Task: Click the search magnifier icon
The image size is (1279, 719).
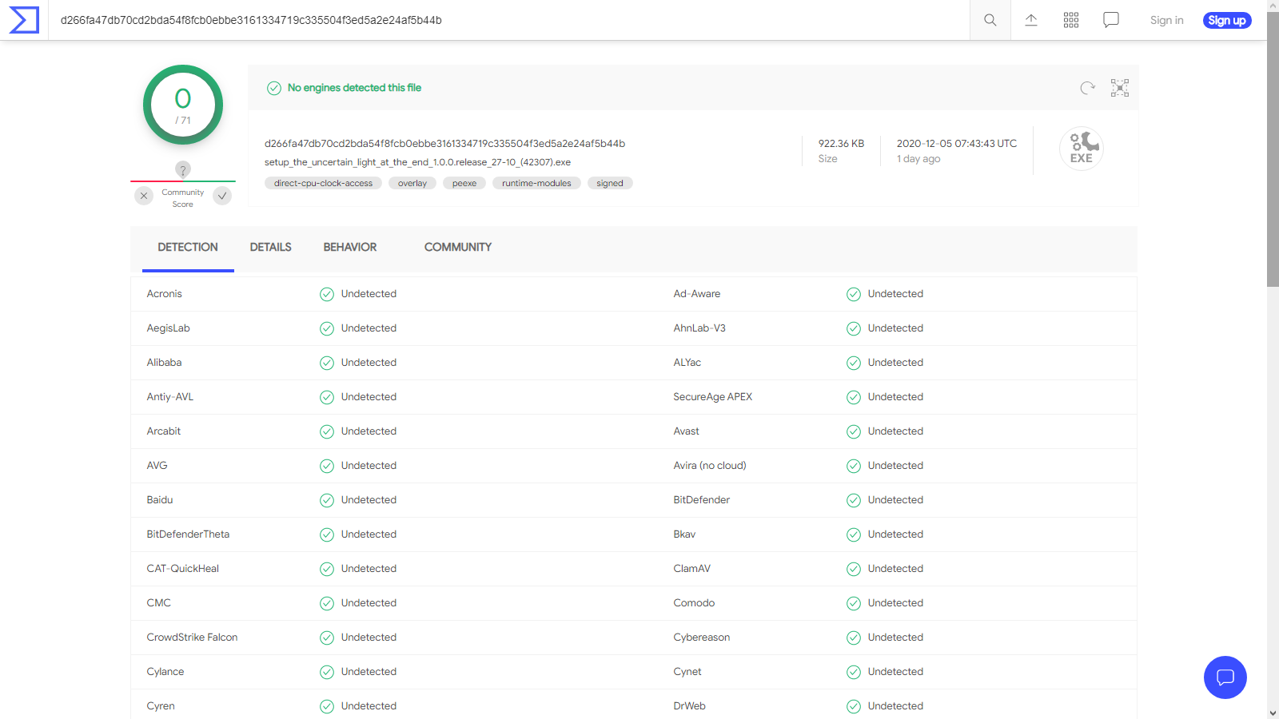Action: coord(990,20)
